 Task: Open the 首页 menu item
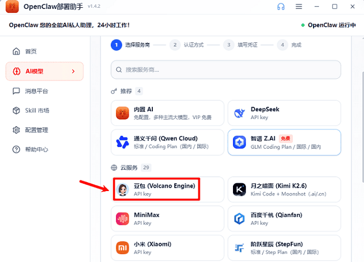click(45, 51)
